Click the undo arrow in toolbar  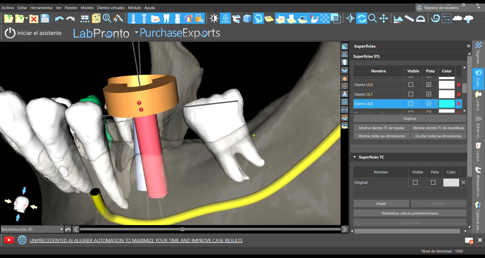coord(59,19)
